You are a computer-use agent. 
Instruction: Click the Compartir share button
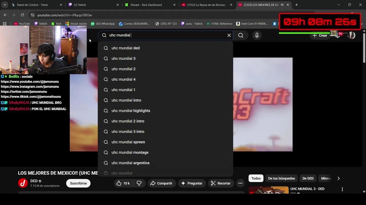162,183
